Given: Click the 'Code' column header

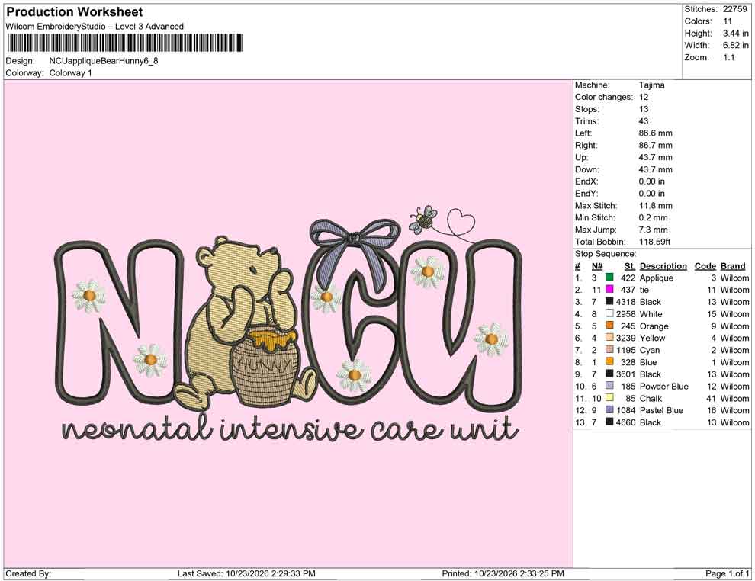Looking at the screenshot, I should pos(705,265).
